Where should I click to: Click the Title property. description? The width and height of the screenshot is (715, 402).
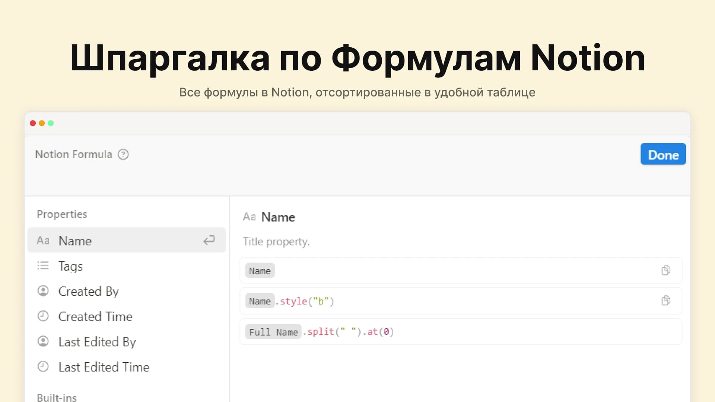pos(276,242)
